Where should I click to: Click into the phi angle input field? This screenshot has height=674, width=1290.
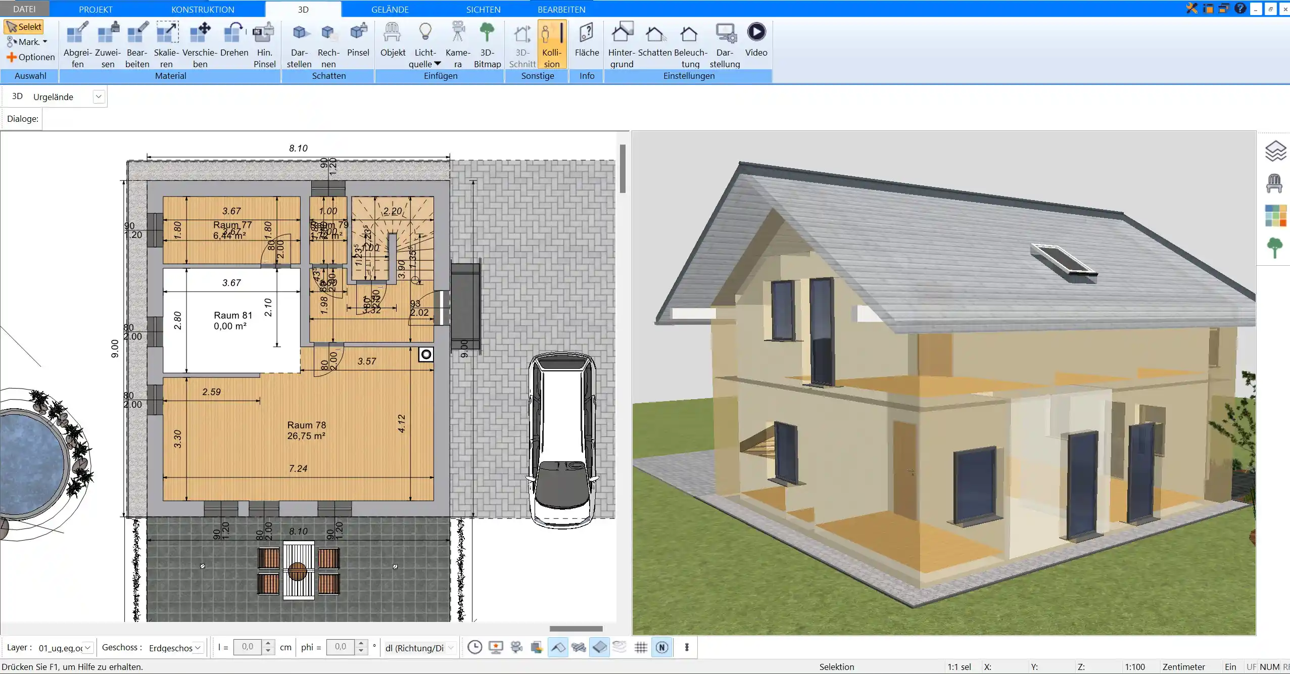click(341, 647)
